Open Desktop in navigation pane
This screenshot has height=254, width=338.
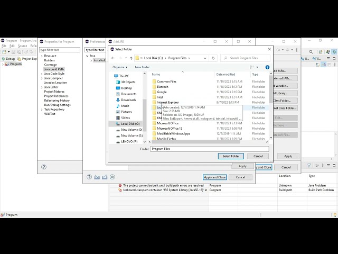click(126, 88)
